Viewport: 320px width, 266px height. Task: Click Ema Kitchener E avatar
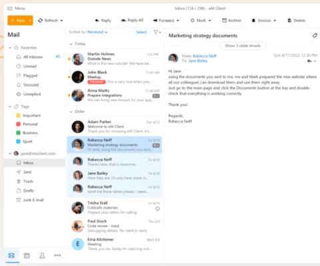click(x=78, y=244)
